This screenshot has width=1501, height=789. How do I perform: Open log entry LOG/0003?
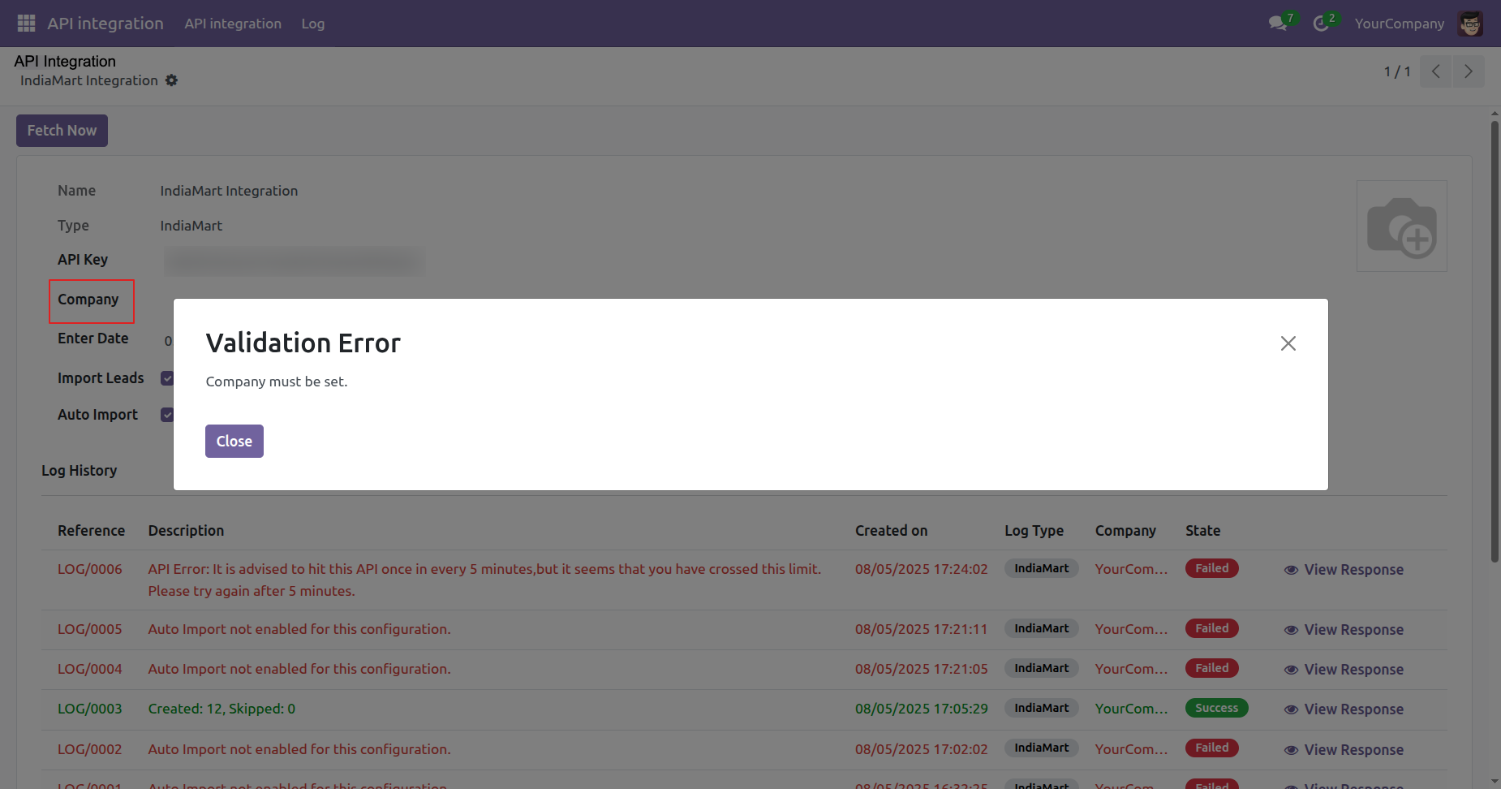(x=90, y=709)
